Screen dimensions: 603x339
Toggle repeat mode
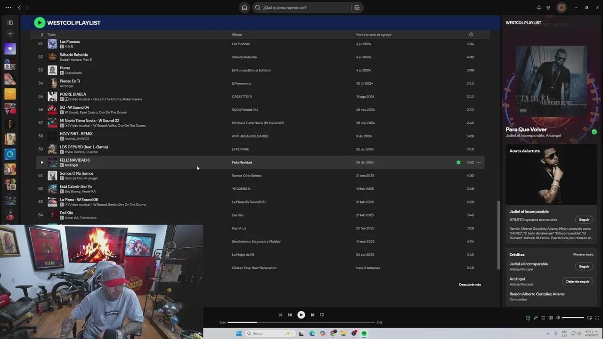point(322,315)
